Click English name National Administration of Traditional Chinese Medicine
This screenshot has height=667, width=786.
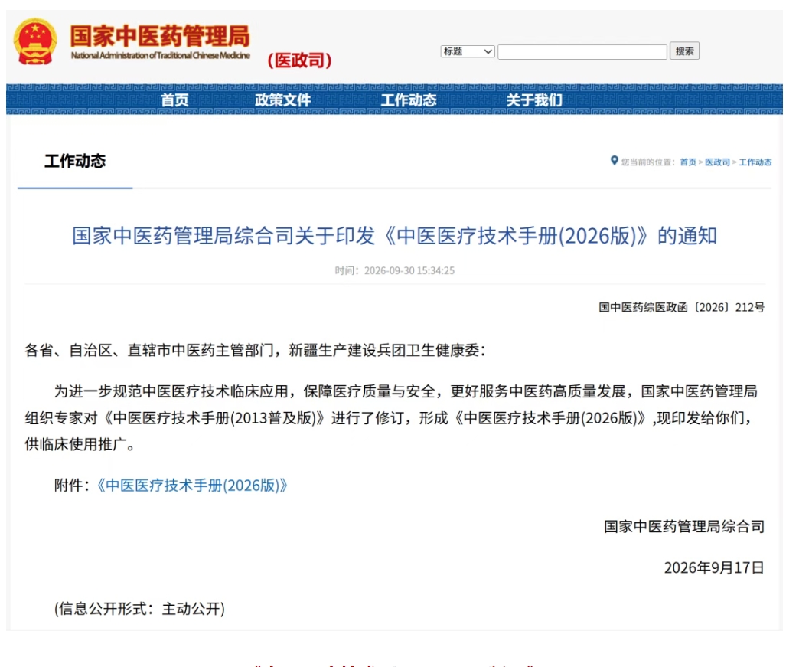pos(161,56)
